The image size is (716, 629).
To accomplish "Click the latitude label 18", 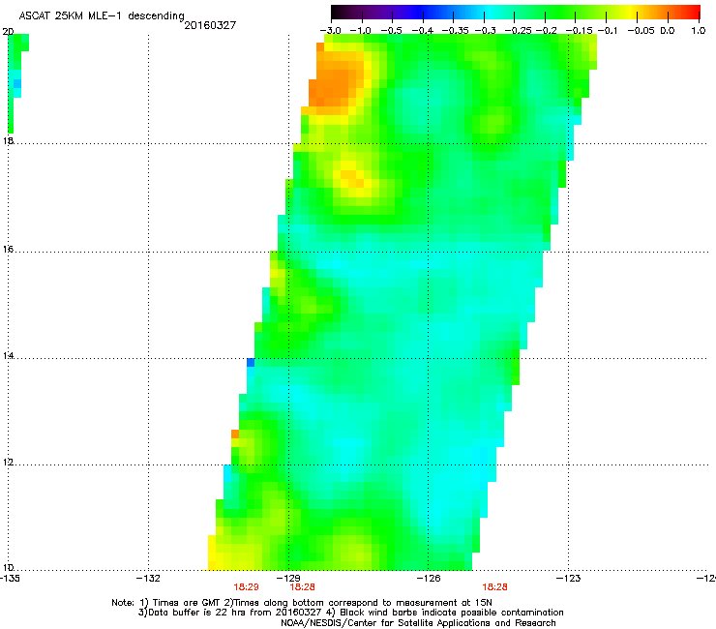I will (x=8, y=140).
